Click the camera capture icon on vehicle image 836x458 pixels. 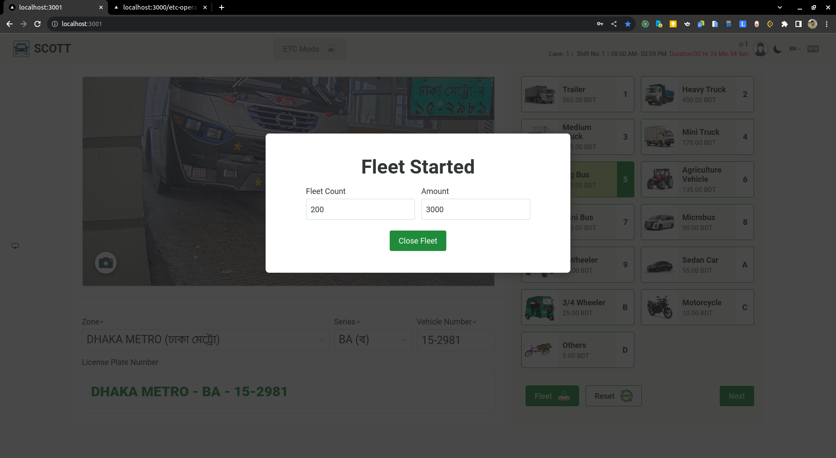coord(106,263)
